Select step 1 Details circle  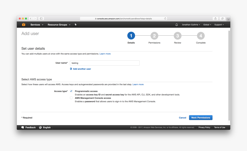click(131, 36)
